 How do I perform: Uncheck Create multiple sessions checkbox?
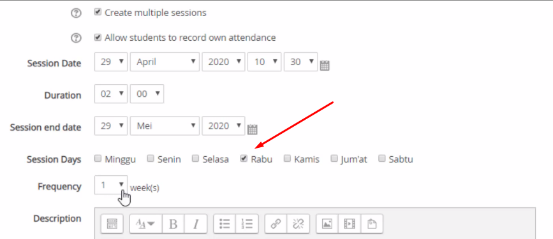(98, 12)
